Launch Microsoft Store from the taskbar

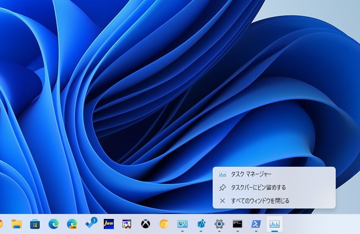pos(35,224)
